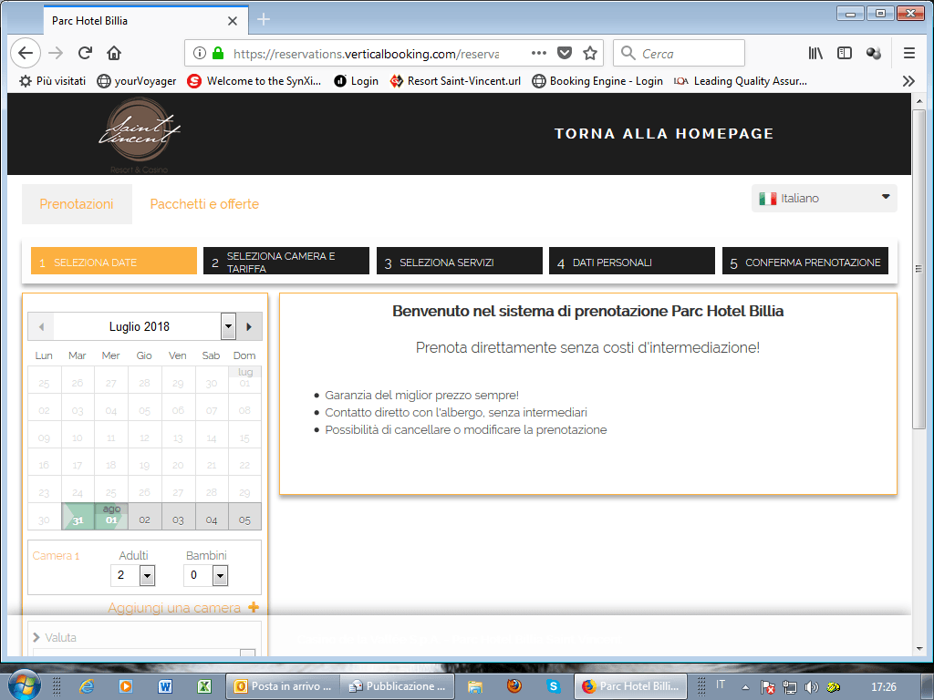Open a new tab with the plus icon
Viewport: 934px width, 700px height.
pos(264,20)
